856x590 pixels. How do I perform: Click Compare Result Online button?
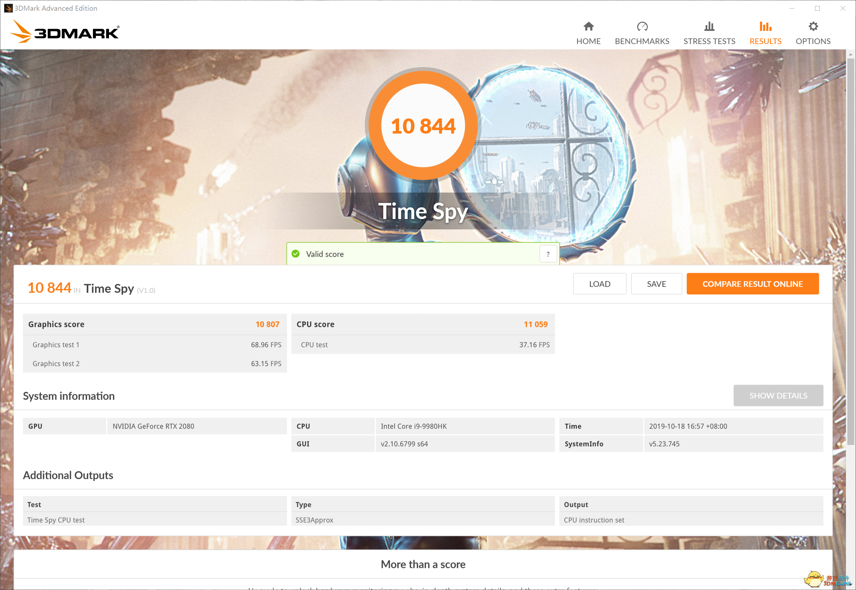(752, 284)
